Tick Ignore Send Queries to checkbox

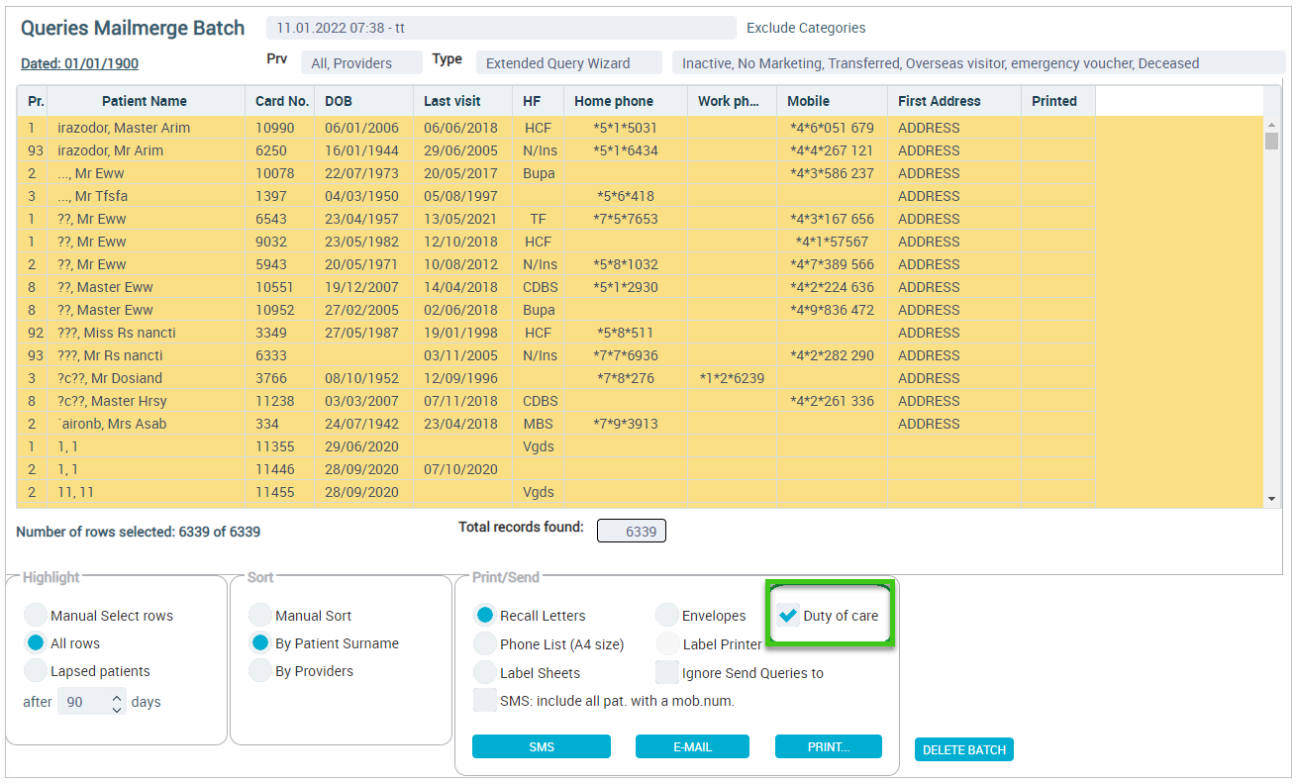click(x=667, y=672)
